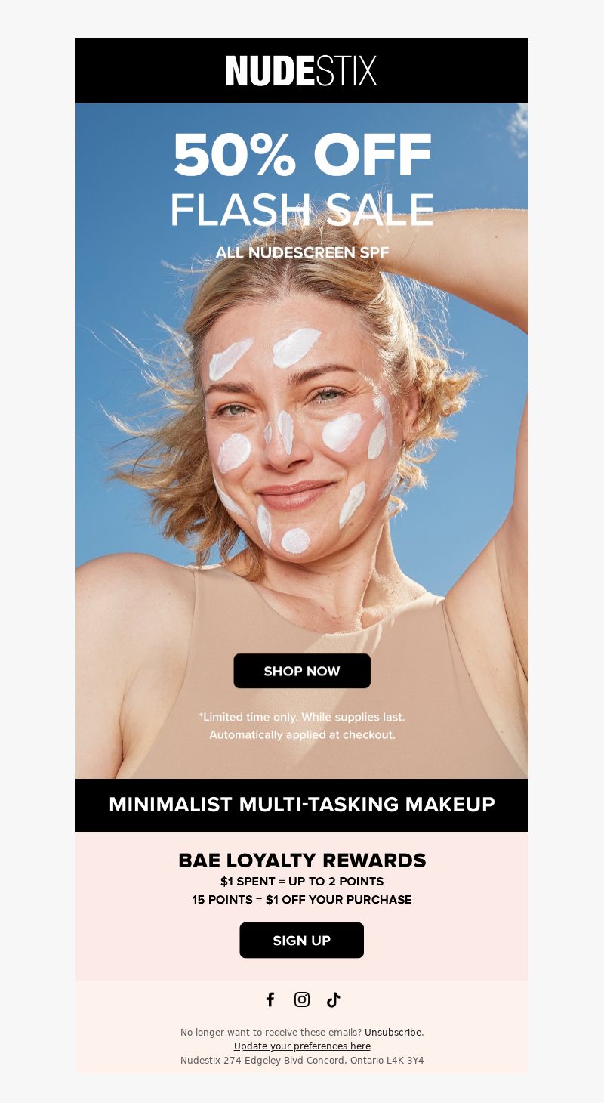Open Update your preferences here link
The height and width of the screenshot is (1103, 604).
(x=302, y=1046)
